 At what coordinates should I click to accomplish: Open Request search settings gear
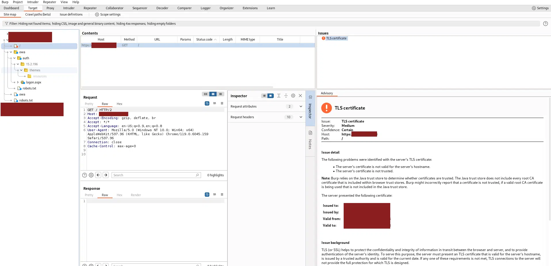pyautogui.click(x=91, y=175)
